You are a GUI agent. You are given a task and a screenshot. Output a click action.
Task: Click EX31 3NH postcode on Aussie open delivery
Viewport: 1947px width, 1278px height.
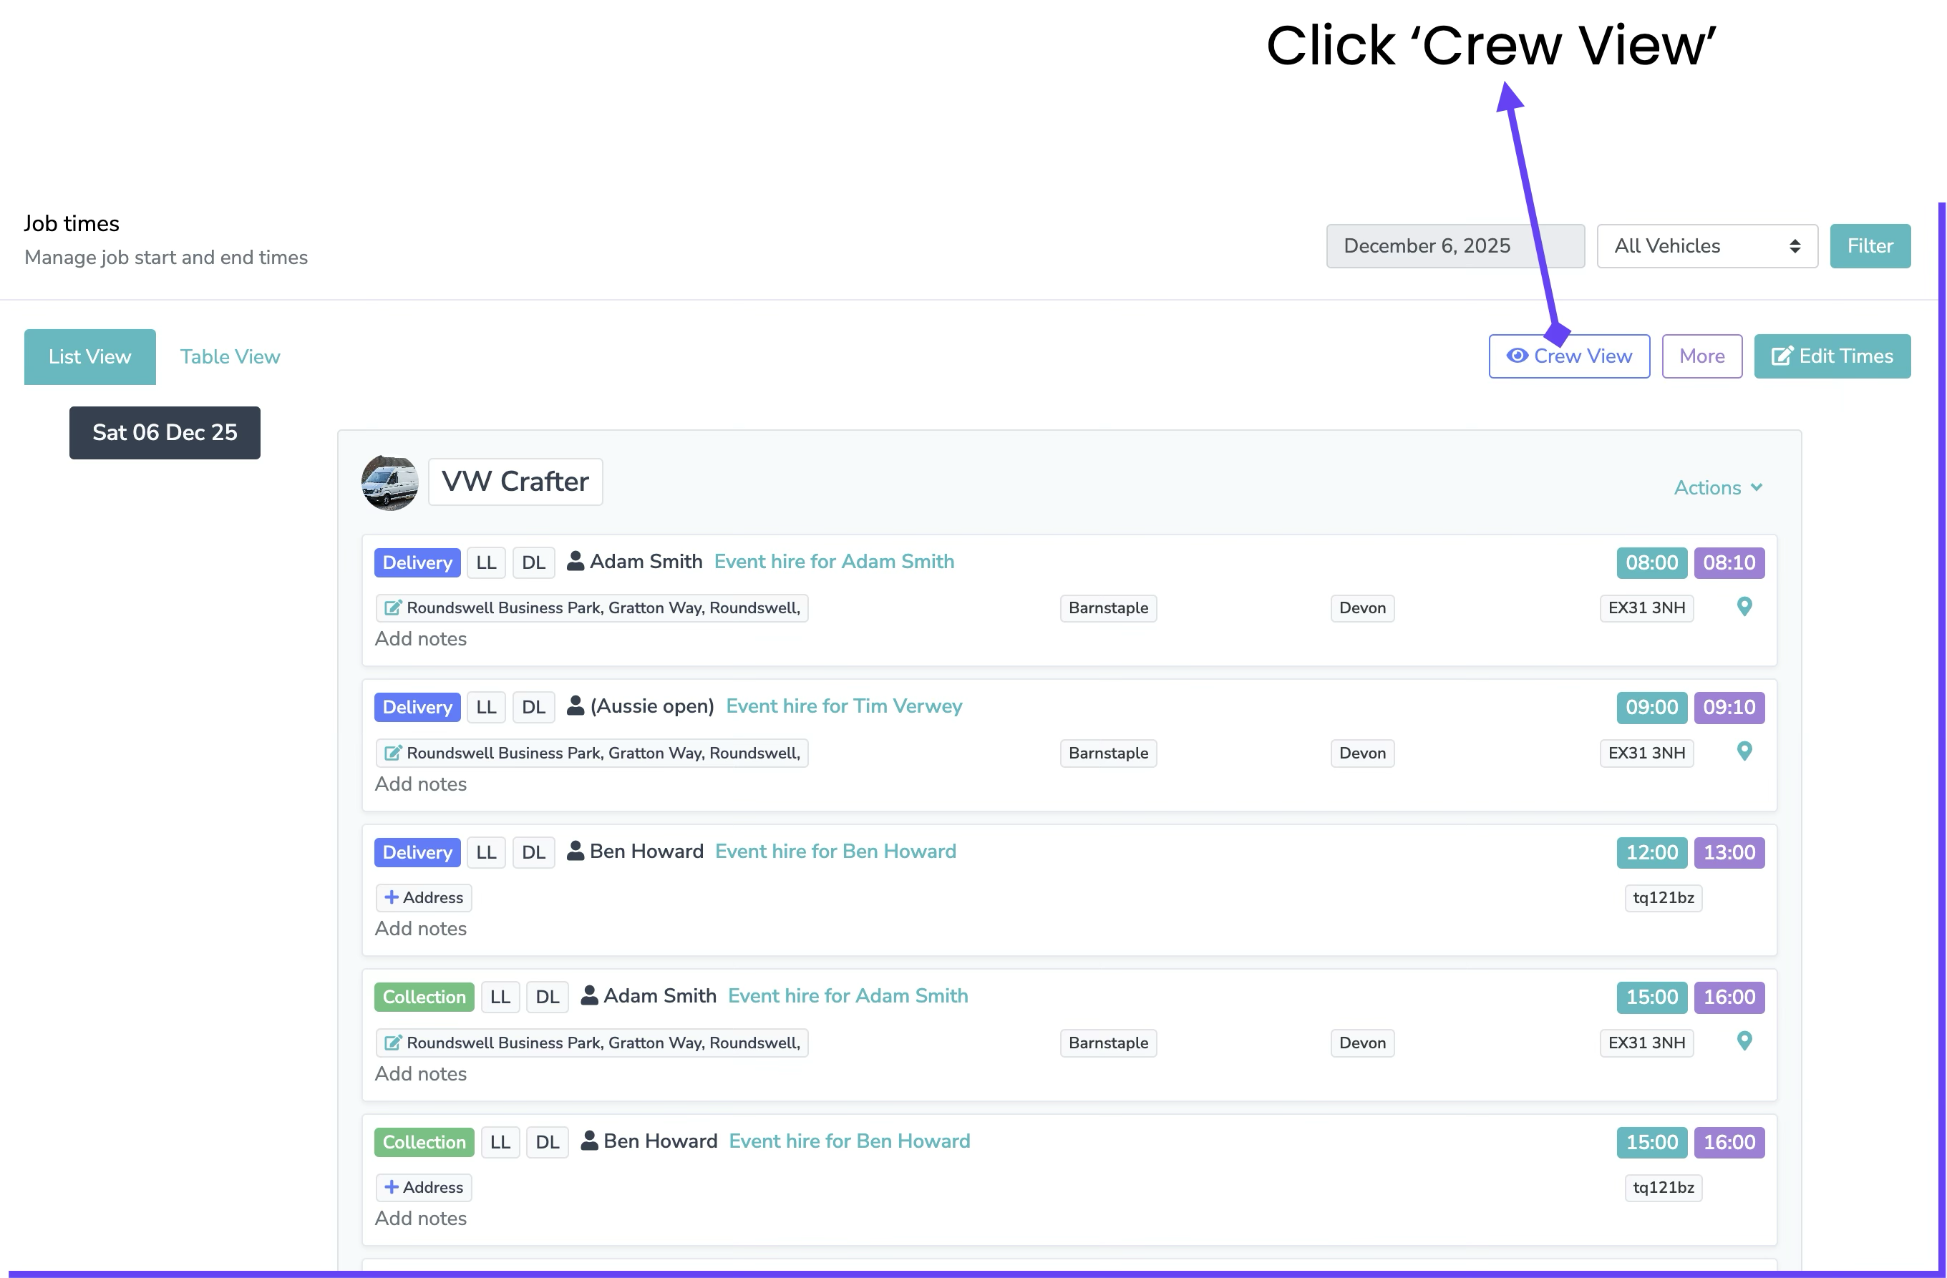1646,753
